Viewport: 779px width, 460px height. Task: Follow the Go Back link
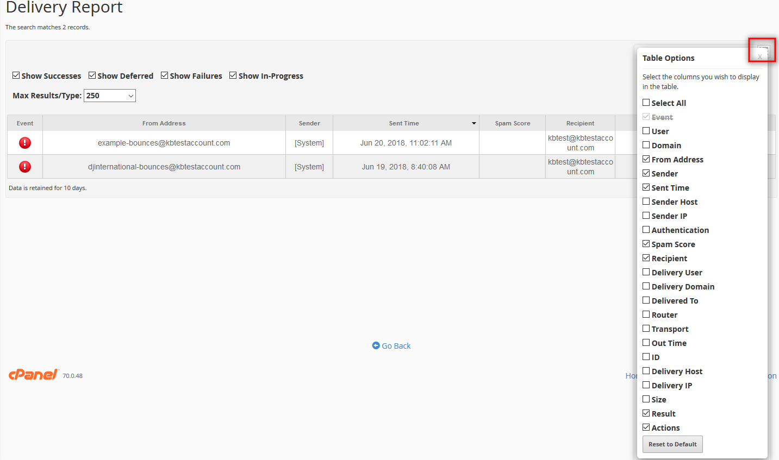(396, 346)
